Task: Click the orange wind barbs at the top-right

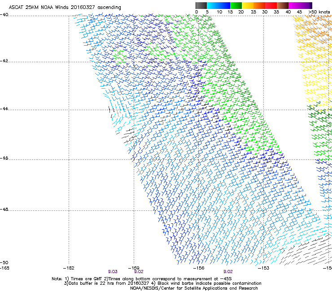Action: coord(318,29)
